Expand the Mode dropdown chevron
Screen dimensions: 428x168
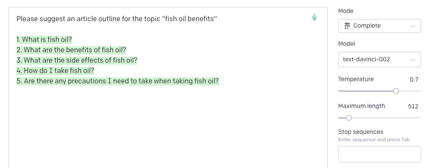pos(413,26)
